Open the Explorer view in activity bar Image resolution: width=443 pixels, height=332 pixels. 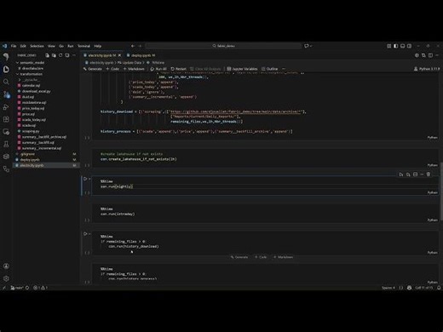pos(6,69)
